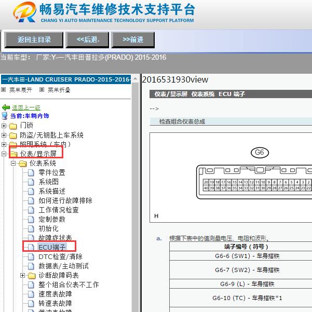Open the 诊断故障码表 folder label

(x=59, y=275)
